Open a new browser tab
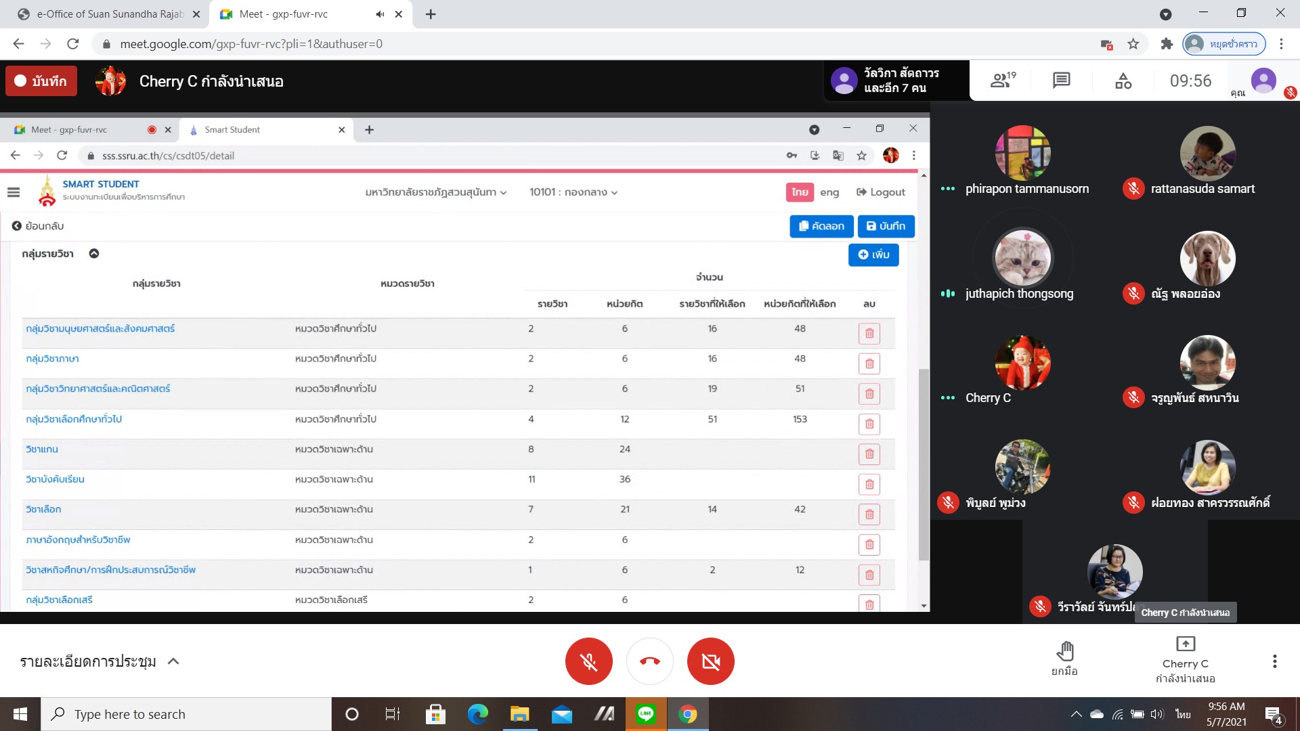This screenshot has width=1300, height=731. pos(431,14)
